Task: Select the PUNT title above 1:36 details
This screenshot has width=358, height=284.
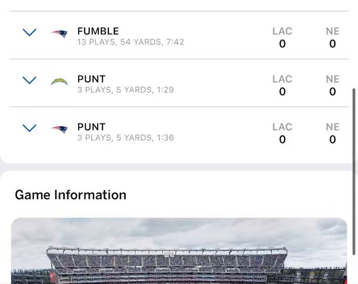Action: [x=91, y=127]
